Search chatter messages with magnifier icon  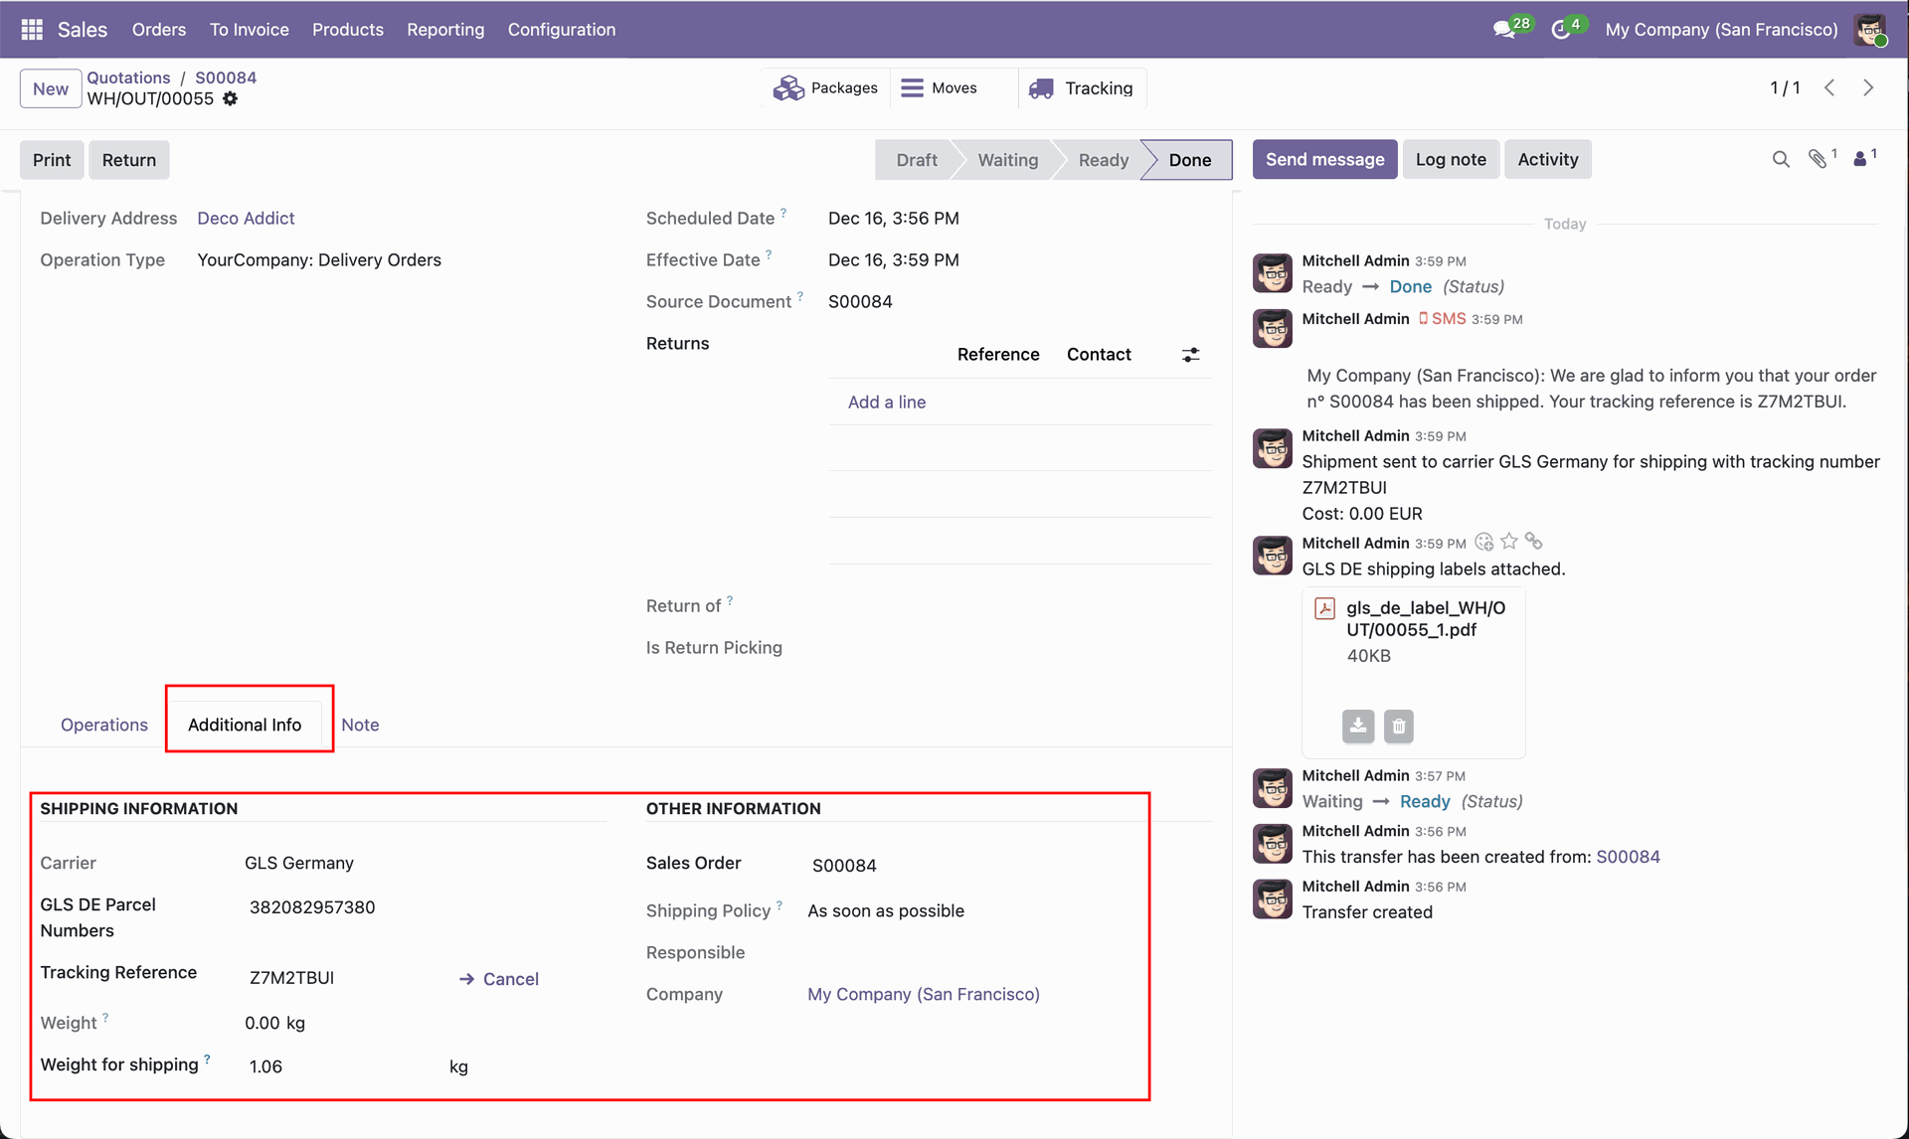[x=1781, y=159]
